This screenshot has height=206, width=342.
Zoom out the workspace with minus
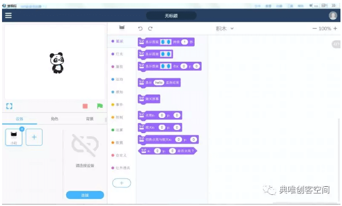314,28
